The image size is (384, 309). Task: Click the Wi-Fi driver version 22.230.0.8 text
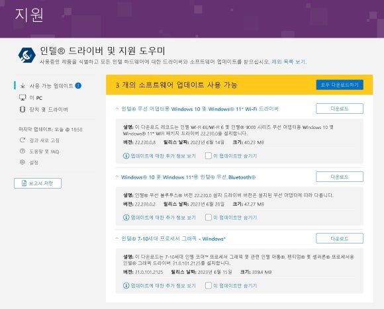coord(145,142)
